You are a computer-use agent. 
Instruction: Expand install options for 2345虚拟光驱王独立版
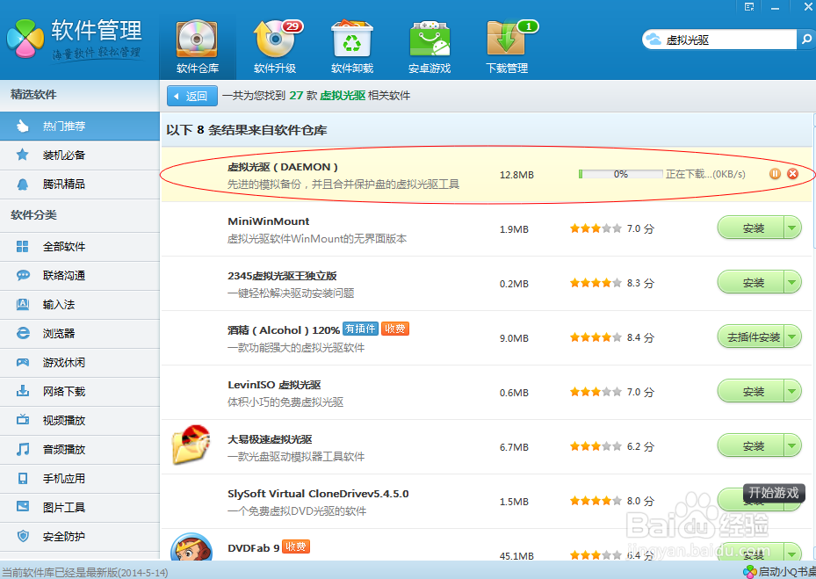792,283
